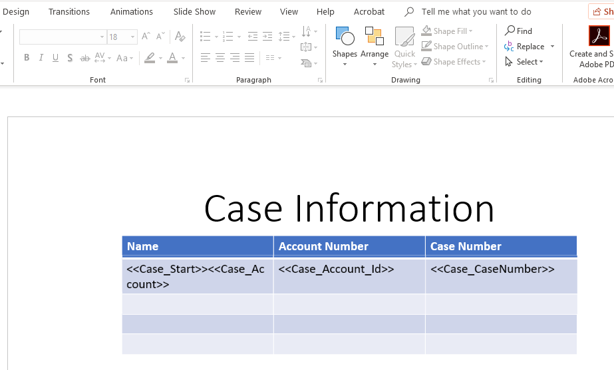Open the Shapes gallery
The height and width of the screenshot is (370, 614).
click(x=345, y=45)
